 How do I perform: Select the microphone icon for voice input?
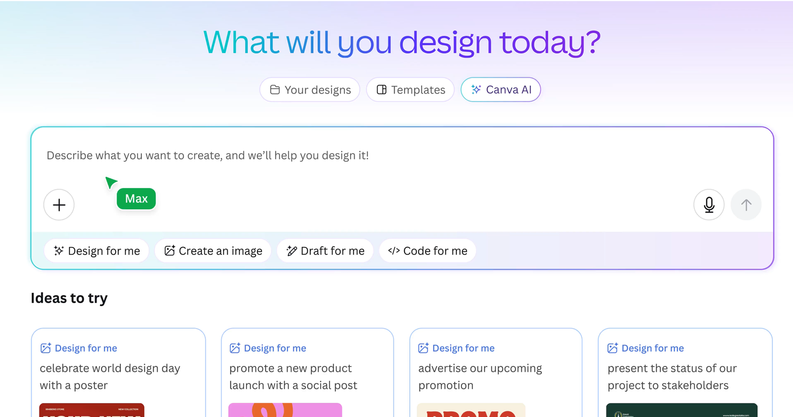(709, 205)
